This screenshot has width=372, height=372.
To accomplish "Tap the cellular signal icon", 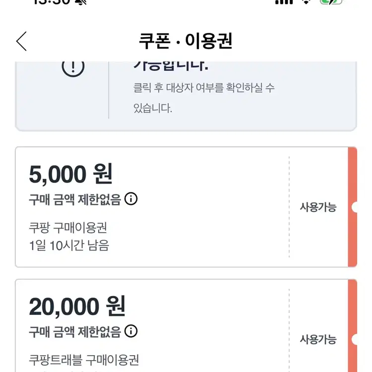I will [x=284, y=2].
